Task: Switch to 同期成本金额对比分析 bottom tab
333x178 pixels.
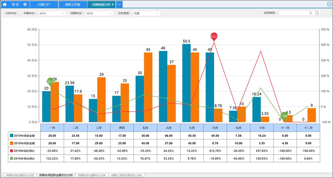Action: click(92, 175)
